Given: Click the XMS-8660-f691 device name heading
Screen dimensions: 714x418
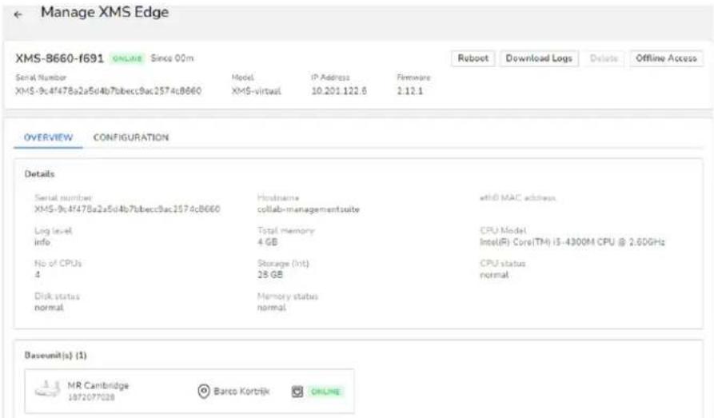Looking at the screenshot, I should point(60,58).
